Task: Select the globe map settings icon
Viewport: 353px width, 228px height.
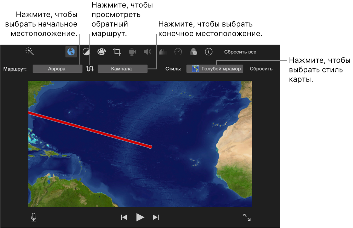Action: [71, 51]
